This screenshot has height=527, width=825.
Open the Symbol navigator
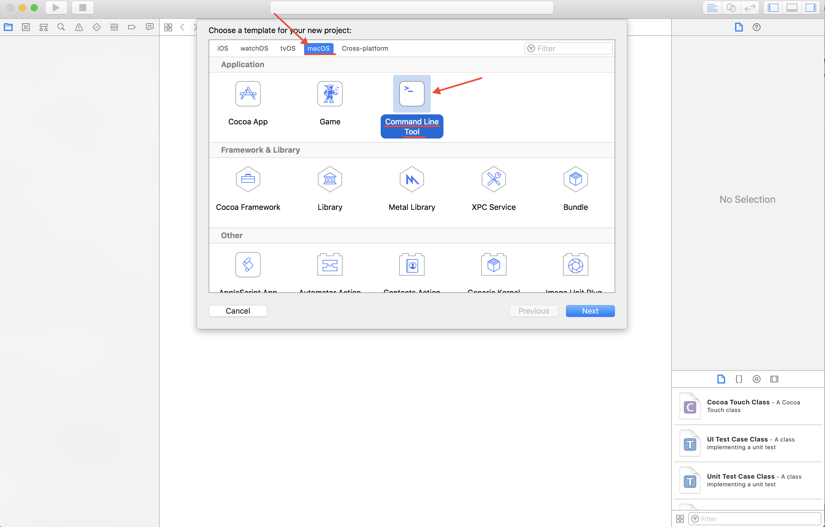[x=44, y=27]
